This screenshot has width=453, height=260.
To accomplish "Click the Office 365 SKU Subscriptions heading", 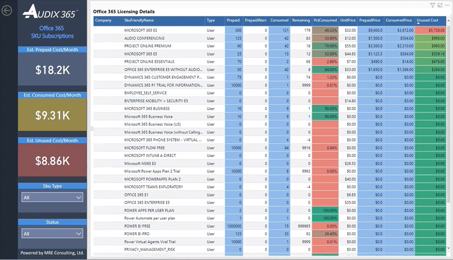I will pos(52,32).
